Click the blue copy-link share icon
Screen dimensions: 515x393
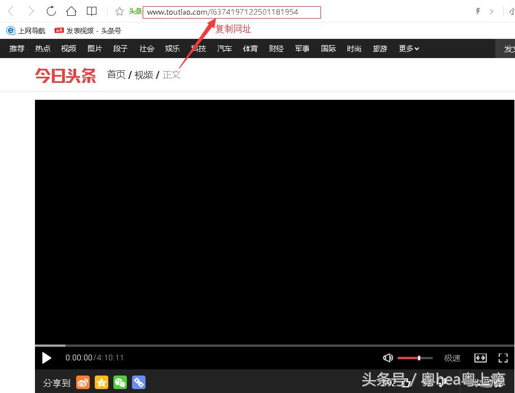point(139,382)
